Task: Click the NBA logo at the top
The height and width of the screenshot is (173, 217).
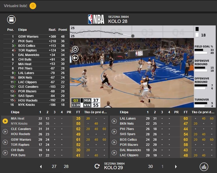Action: pos(96,19)
